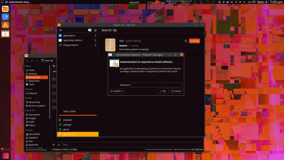The width and height of the screenshot is (284, 160).
Task: Open the Bluetooth tray icon
Action: click(x=236, y=2)
